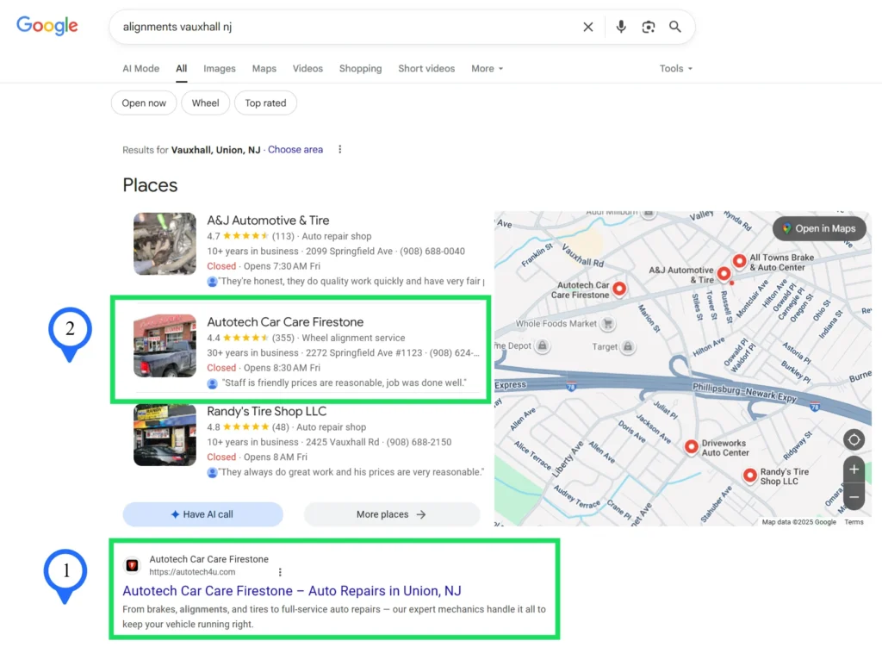Zoom out on the map

click(854, 497)
